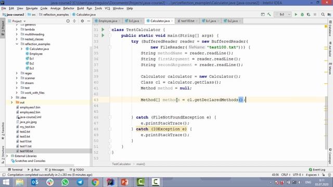Open the Run tool window
Image resolution: width=333 pixels, height=187 pixels.
pyautogui.click(x=33, y=170)
